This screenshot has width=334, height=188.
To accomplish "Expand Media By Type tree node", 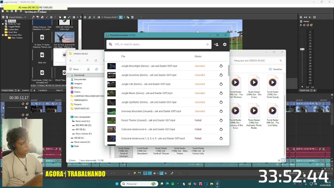I will tap(3, 24).
